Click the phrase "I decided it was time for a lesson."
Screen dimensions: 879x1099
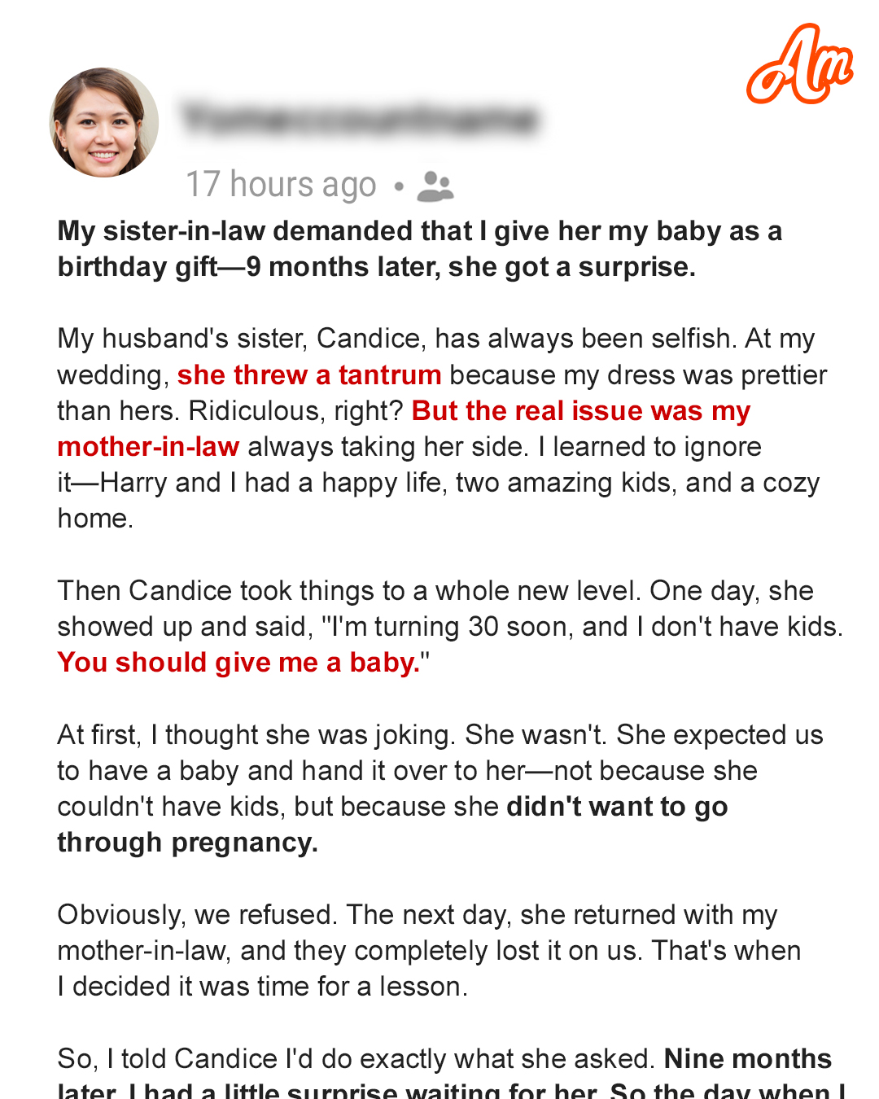point(262,987)
